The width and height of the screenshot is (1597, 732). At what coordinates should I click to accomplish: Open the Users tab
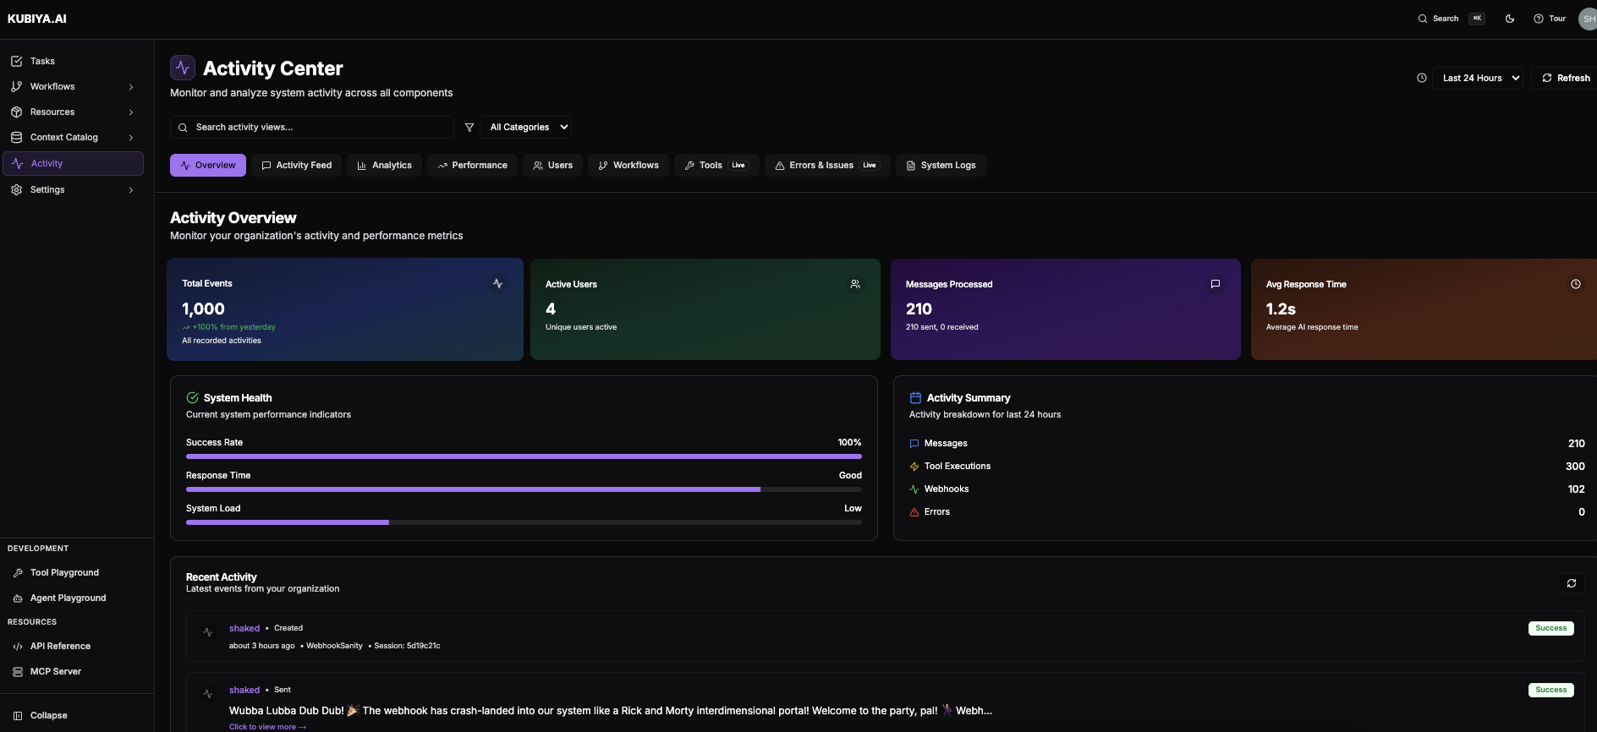coord(552,165)
